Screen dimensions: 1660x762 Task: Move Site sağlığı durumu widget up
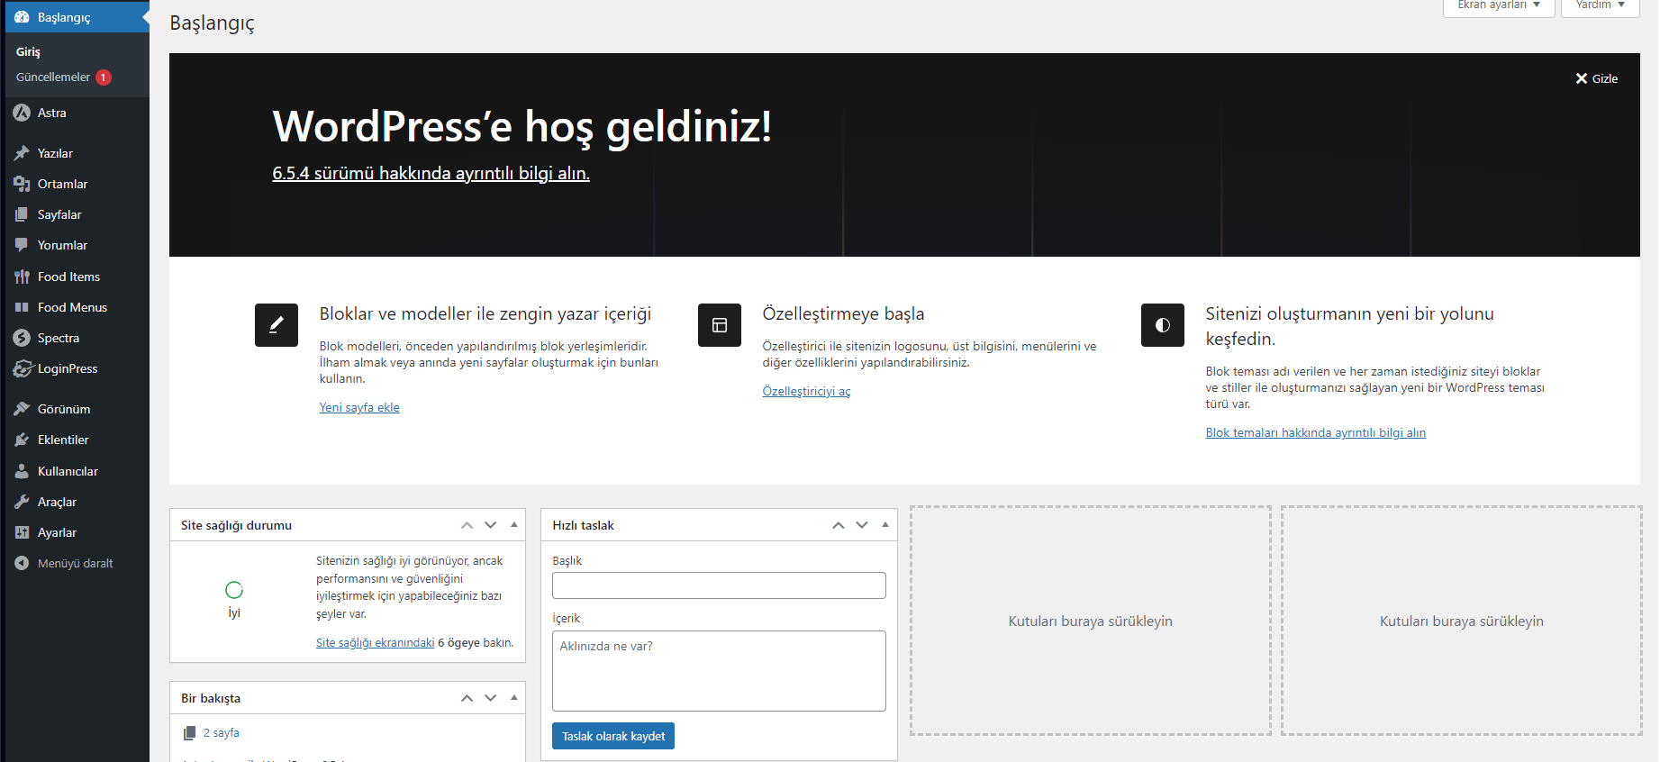[467, 525]
